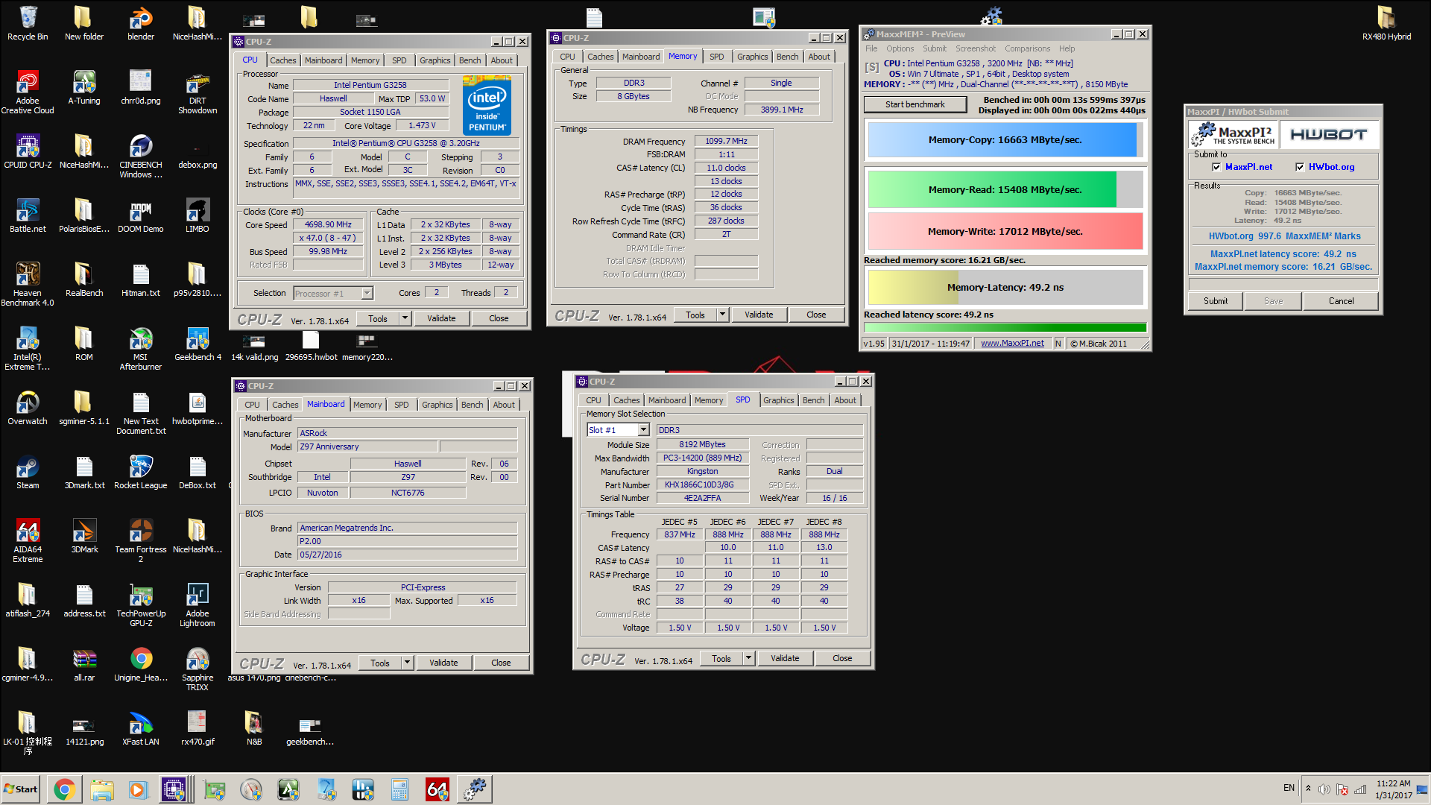The width and height of the screenshot is (1431, 805).
Task: Click the Core Speed value field
Action: click(328, 224)
